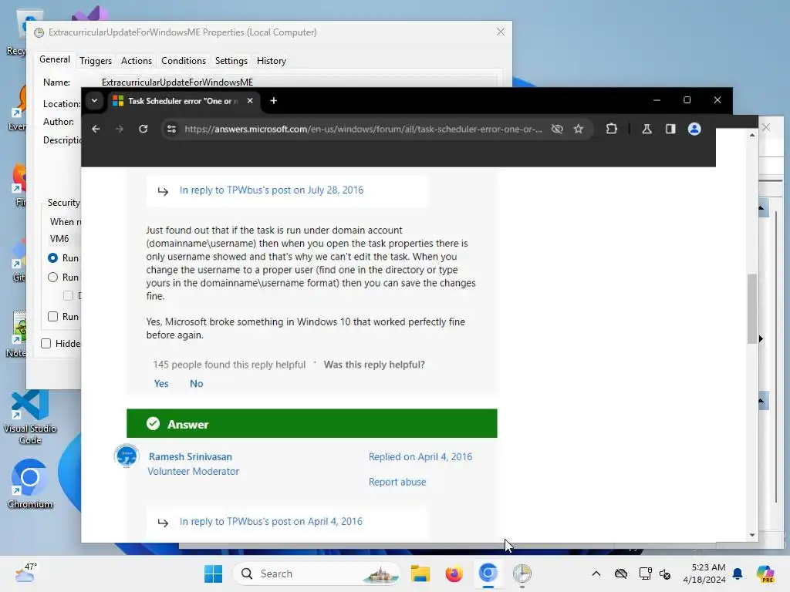Open Firefox from the taskbar
Viewport: 790px width, 592px height.
[x=454, y=573]
